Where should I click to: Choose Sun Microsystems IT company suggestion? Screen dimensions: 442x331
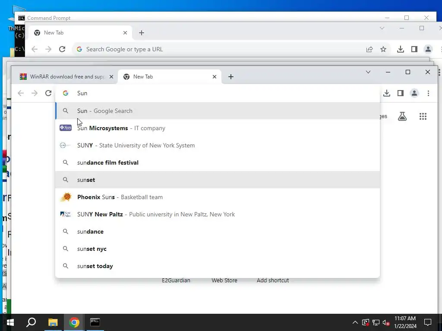(218, 128)
